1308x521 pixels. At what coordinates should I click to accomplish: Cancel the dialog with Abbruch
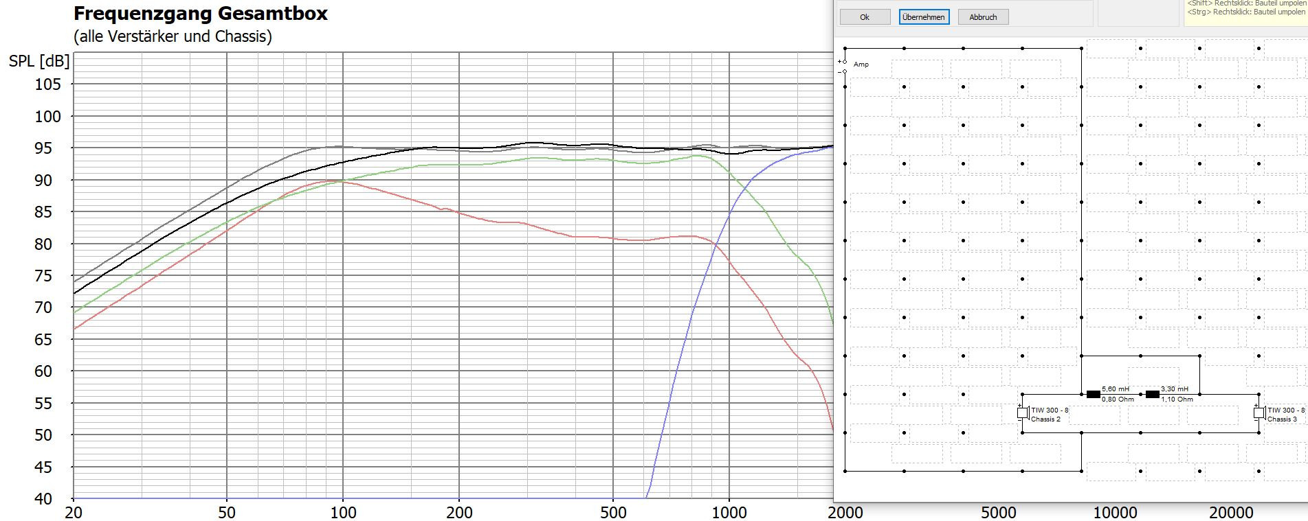pyautogui.click(x=983, y=17)
